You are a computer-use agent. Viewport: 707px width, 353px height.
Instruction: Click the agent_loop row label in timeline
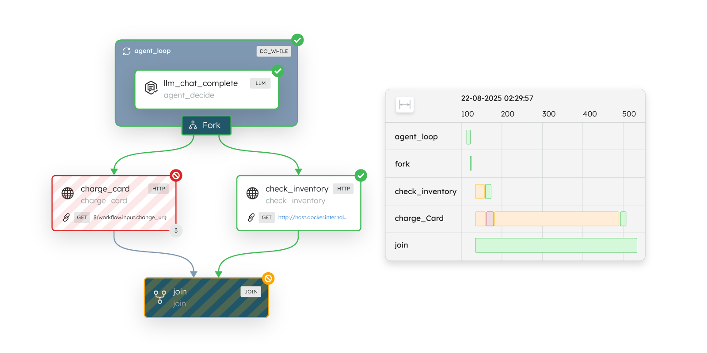click(x=416, y=137)
